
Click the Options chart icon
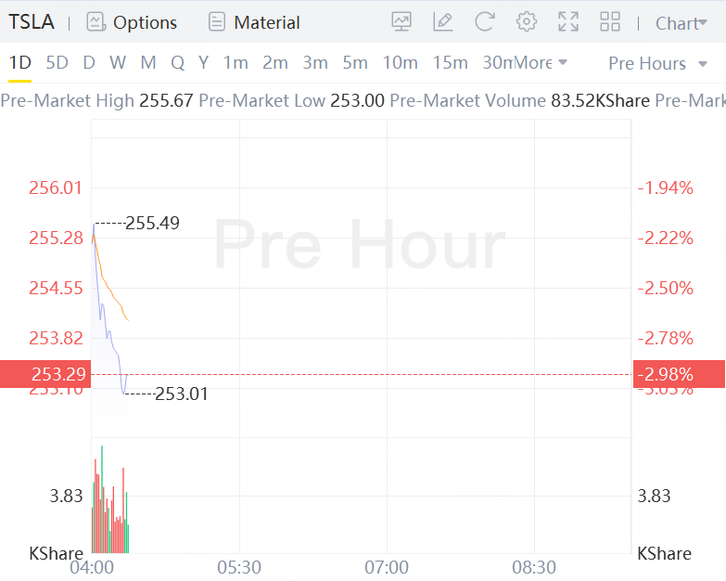point(96,22)
